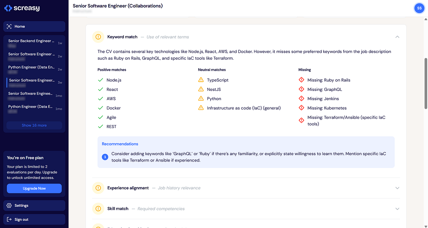Click the red Missing Ruby on Rails icon
Screen dimensions: 428x228
[302, 80]
